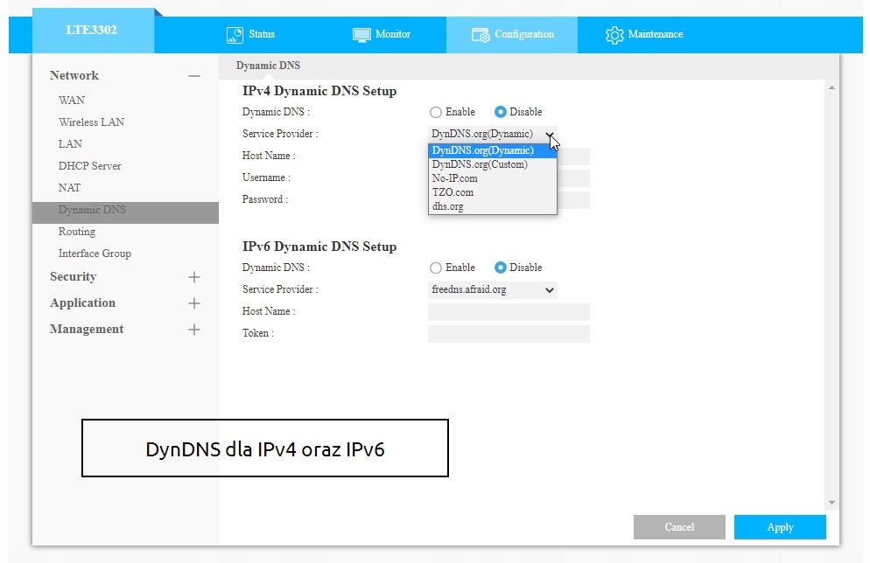Click the Maintenance gear icon

point(614,35)
